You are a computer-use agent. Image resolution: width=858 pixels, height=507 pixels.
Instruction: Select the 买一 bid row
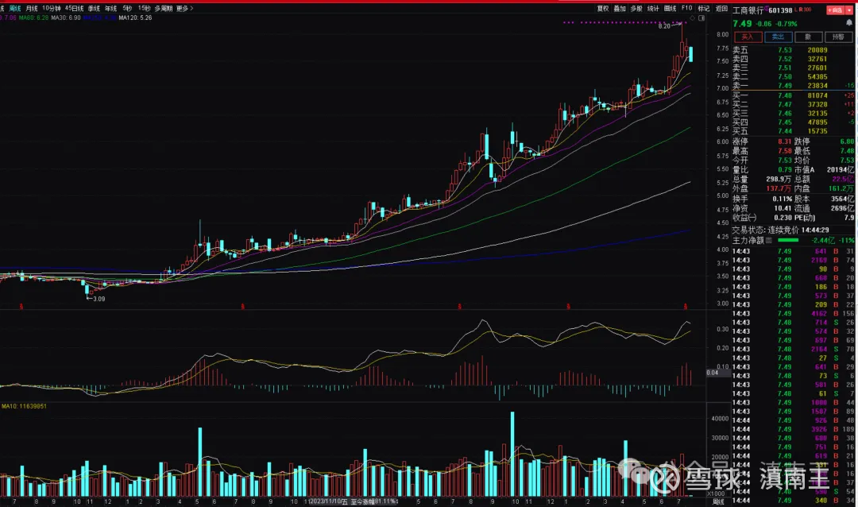tap(794, 95)
